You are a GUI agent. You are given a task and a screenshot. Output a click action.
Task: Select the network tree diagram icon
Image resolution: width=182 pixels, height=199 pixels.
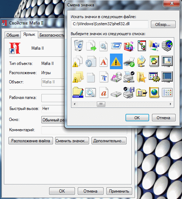pos(142,46)
